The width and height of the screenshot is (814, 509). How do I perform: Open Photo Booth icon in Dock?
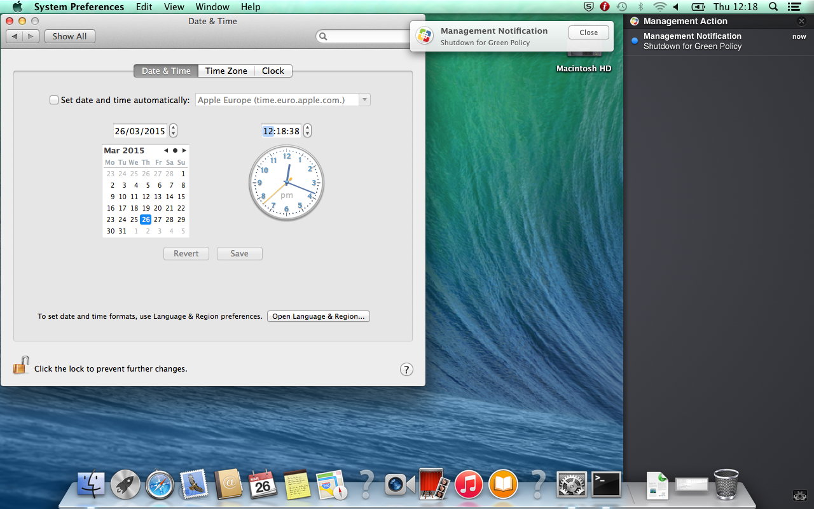coord(434,485)
